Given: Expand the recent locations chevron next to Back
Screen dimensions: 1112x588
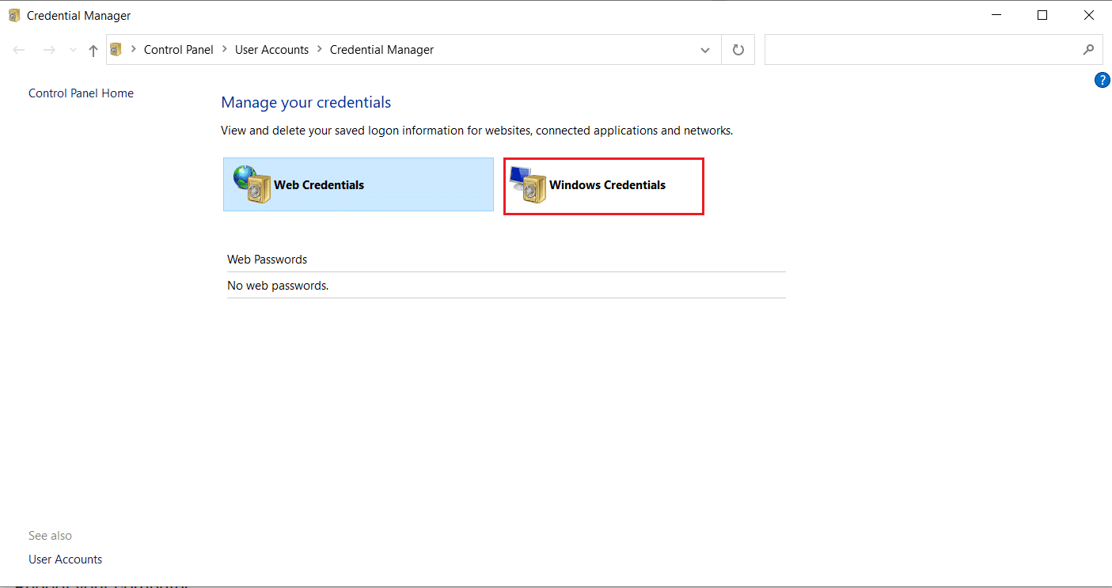Looking at the screenshot, I should [72, 49].
